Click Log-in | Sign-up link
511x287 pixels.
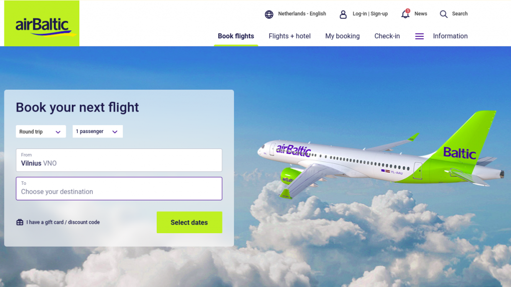coord(370,13)
